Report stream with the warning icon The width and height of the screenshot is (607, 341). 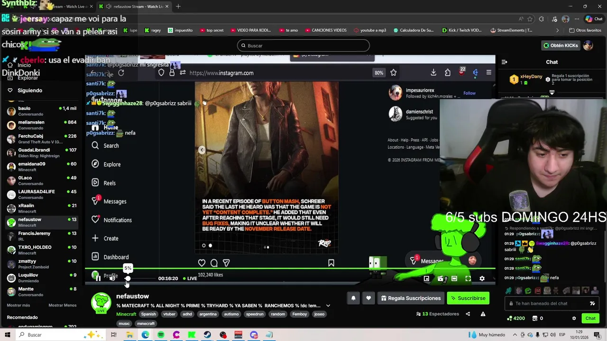pyautogui.click(x=483, y=314)
